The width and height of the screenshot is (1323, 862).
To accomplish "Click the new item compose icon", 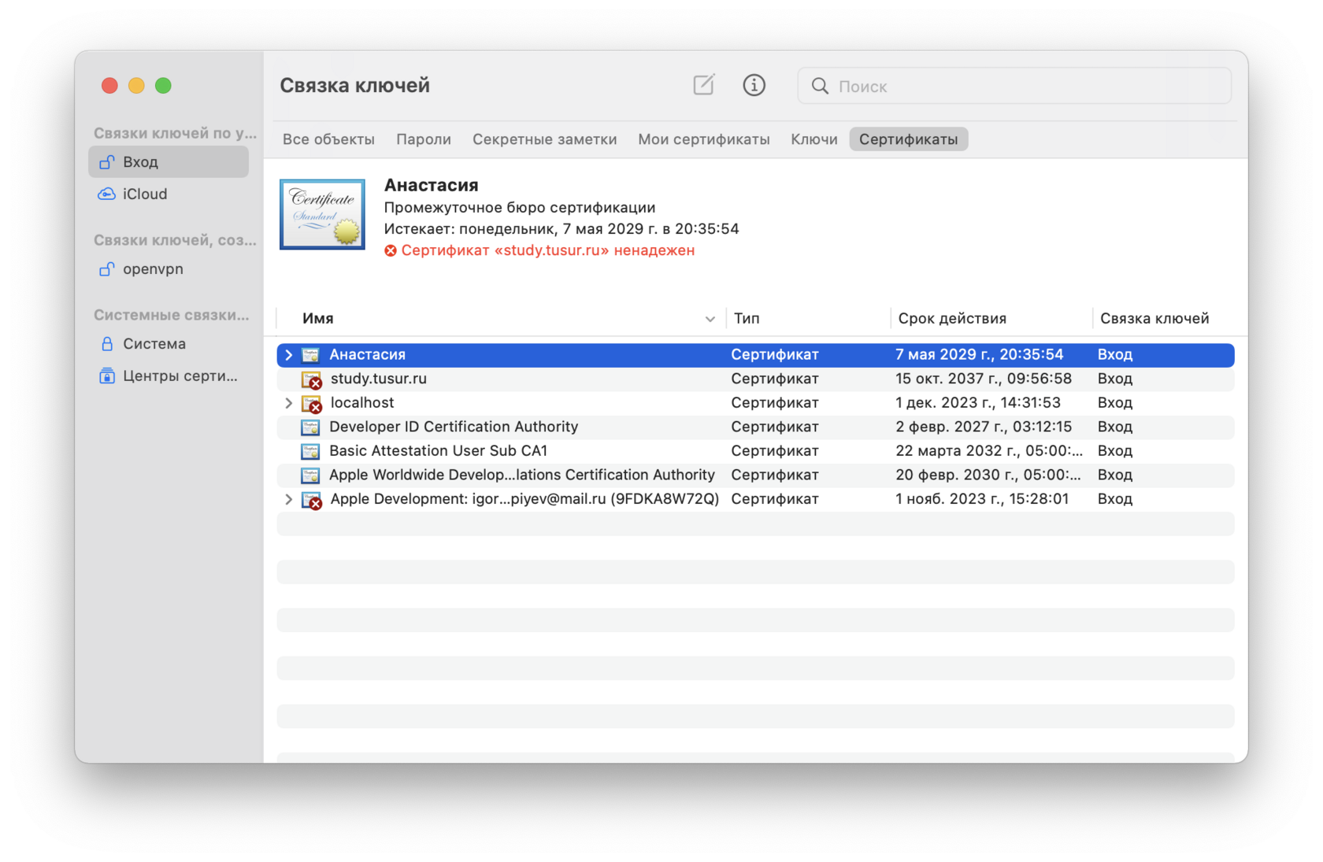I will click(703, 85).
